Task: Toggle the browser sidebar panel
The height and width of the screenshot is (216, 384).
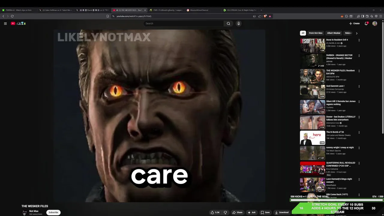Action: (363, 16)
